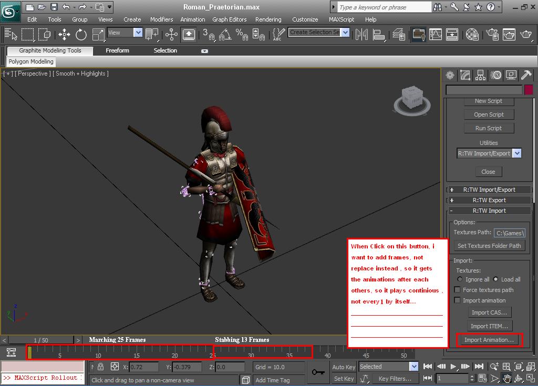
Task: Activate the Select and Rotate tool
Action: (81, 34)
